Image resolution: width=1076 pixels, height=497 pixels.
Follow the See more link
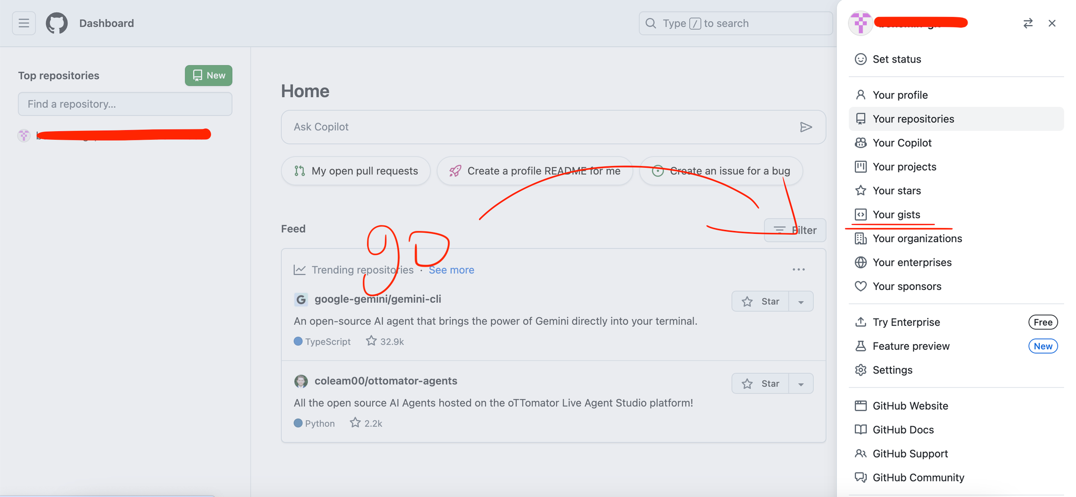click(451, 270)
